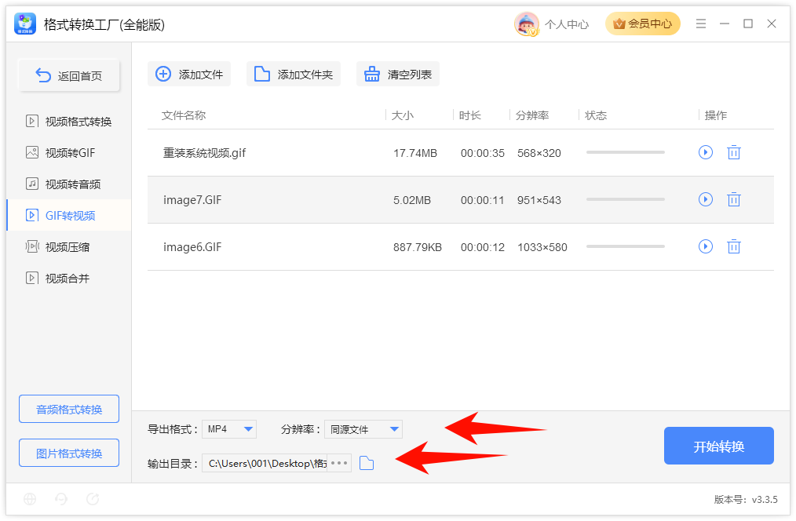Browse output directory with three-dots button

[339, 463]
